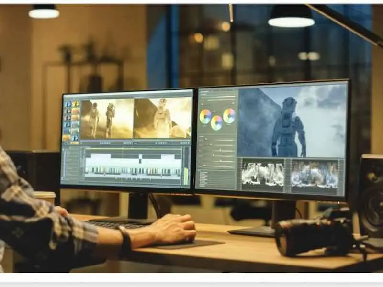Viewport: 383px width, 287px height.
Task: Click the first slider below the color wheels
Action: (x=218, y=138)
